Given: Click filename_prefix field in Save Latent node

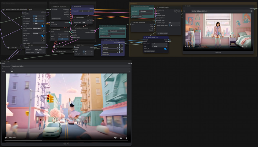Looking at the screenshot, I should (117, 31).
